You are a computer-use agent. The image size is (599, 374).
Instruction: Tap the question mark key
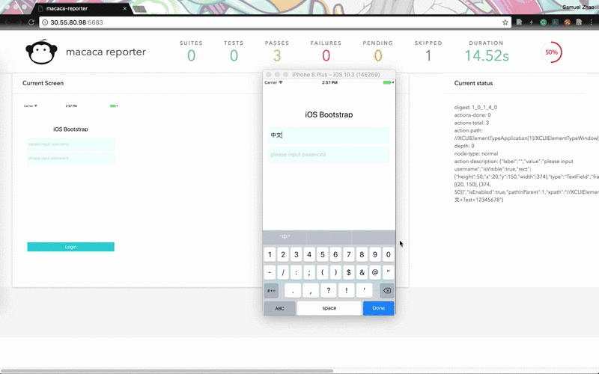[x=329, y=290]
